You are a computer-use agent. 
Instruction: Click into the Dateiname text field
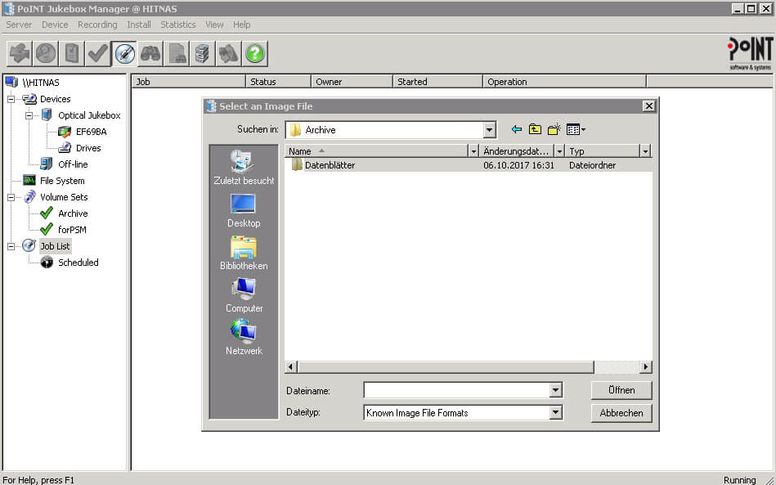457,390
